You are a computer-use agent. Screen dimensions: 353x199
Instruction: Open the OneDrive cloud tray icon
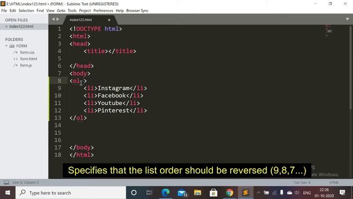290,193
